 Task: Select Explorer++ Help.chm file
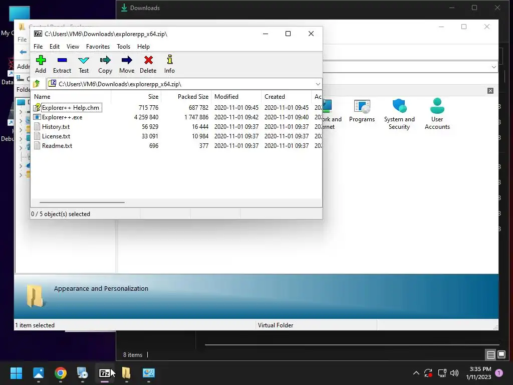(70, 108)
